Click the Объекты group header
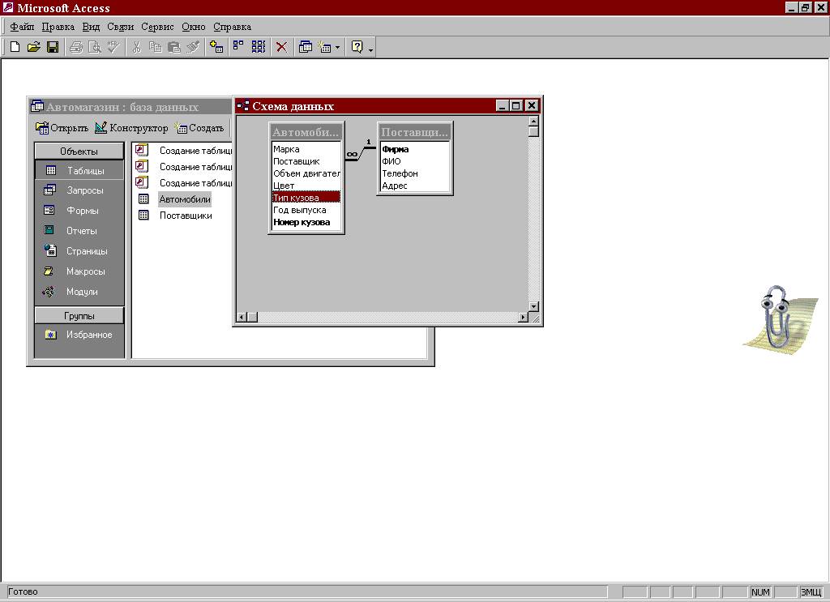 point(79,152)
